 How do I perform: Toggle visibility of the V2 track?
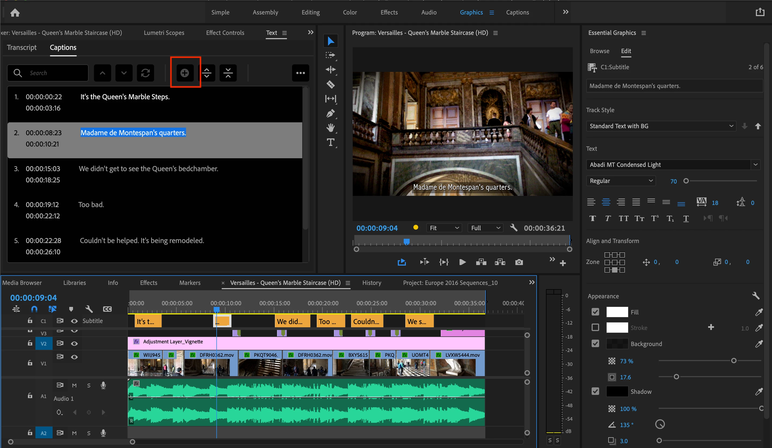tap(74, 344)
